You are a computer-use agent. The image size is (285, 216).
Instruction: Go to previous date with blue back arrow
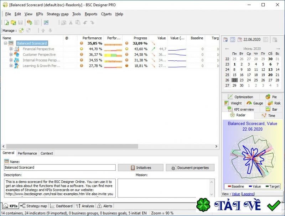tap(233, 39)
